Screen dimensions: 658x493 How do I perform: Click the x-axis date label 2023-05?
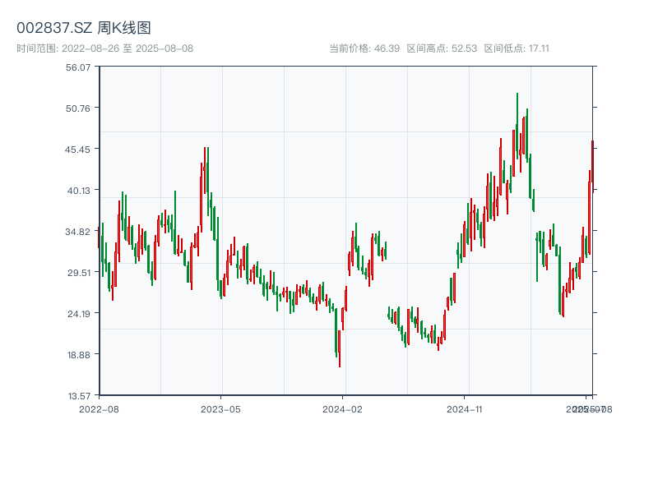coord(220,409)
